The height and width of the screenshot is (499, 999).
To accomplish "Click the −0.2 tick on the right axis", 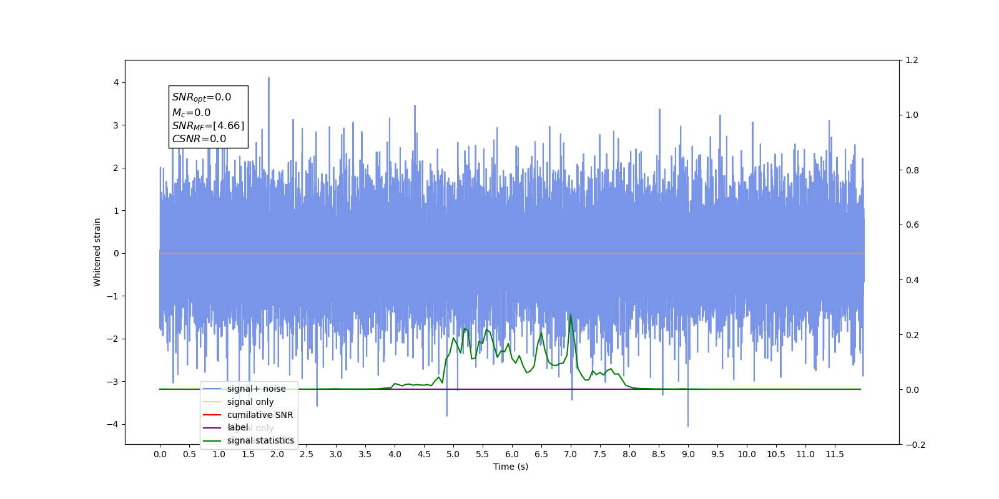I will click(x=915, y=445).
